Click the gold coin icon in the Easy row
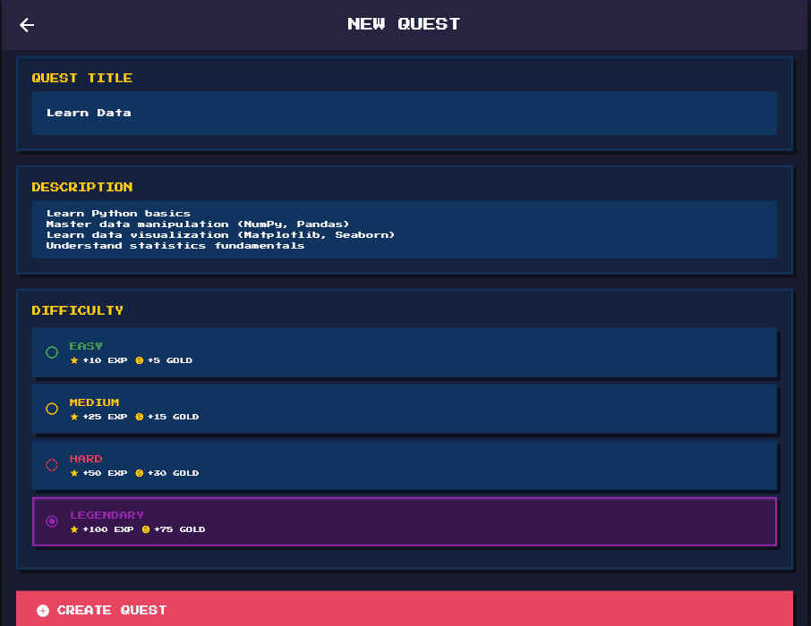The image size is (811, 626). click(x=139, y=360)
